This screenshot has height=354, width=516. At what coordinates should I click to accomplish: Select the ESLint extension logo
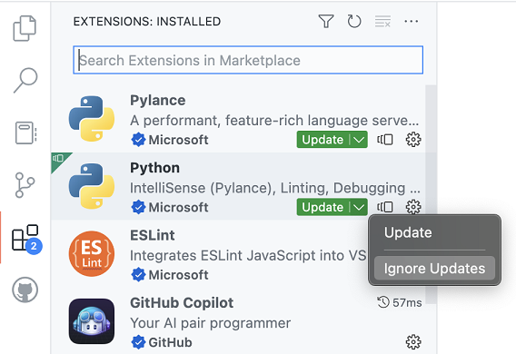point(92,253)
